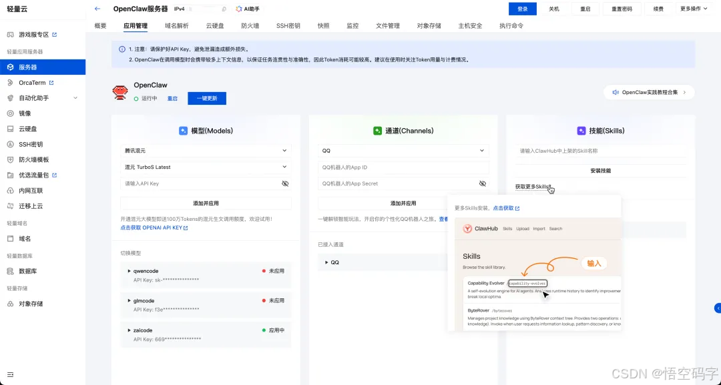This screenshot has width=721, height=385.
Task: Click the 云硬盘 sidebar icon
Action: pyautogui.click(x=10, y=129)
